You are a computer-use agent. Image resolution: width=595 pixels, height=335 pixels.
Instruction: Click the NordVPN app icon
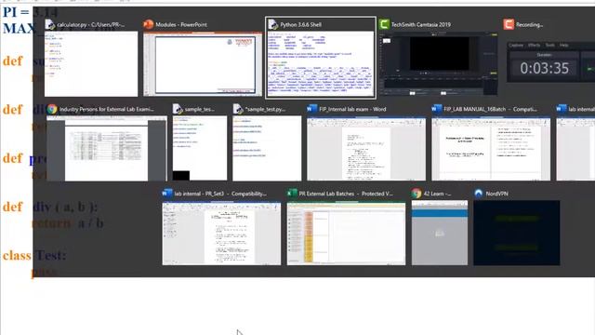(x=479, y=194)
